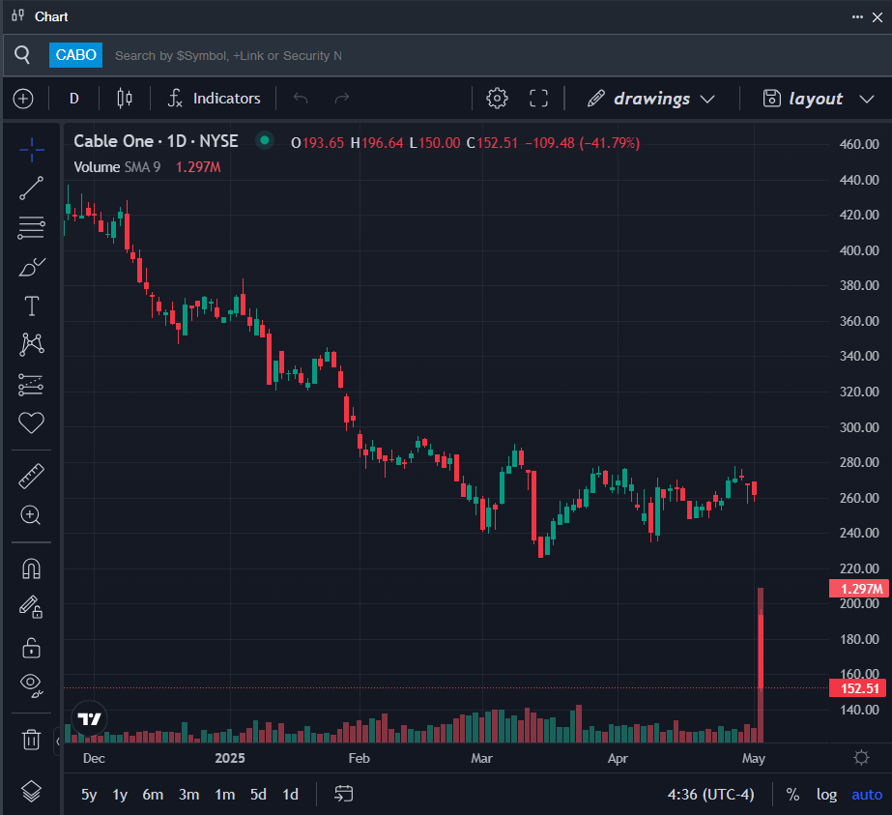
Task: Click the 1.297M volume axis label
Action: pos(859,589)
